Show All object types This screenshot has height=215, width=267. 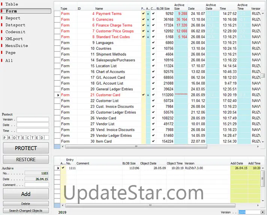click(x=9, y=61)
